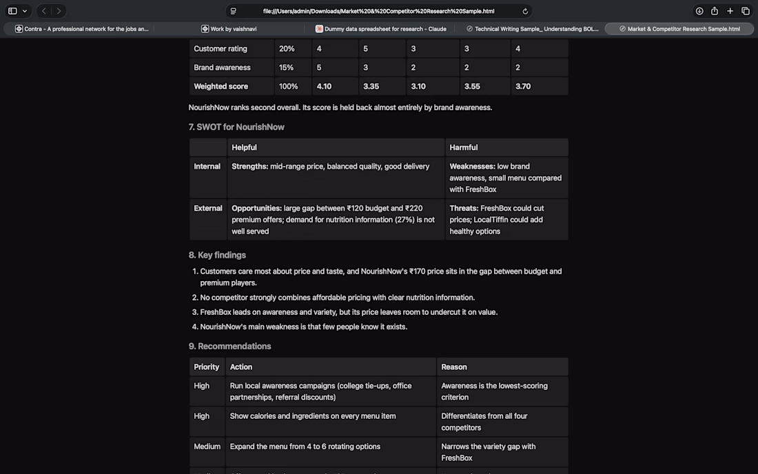
Task: Click the 'Priority' column header
Action: click(207, 367)
